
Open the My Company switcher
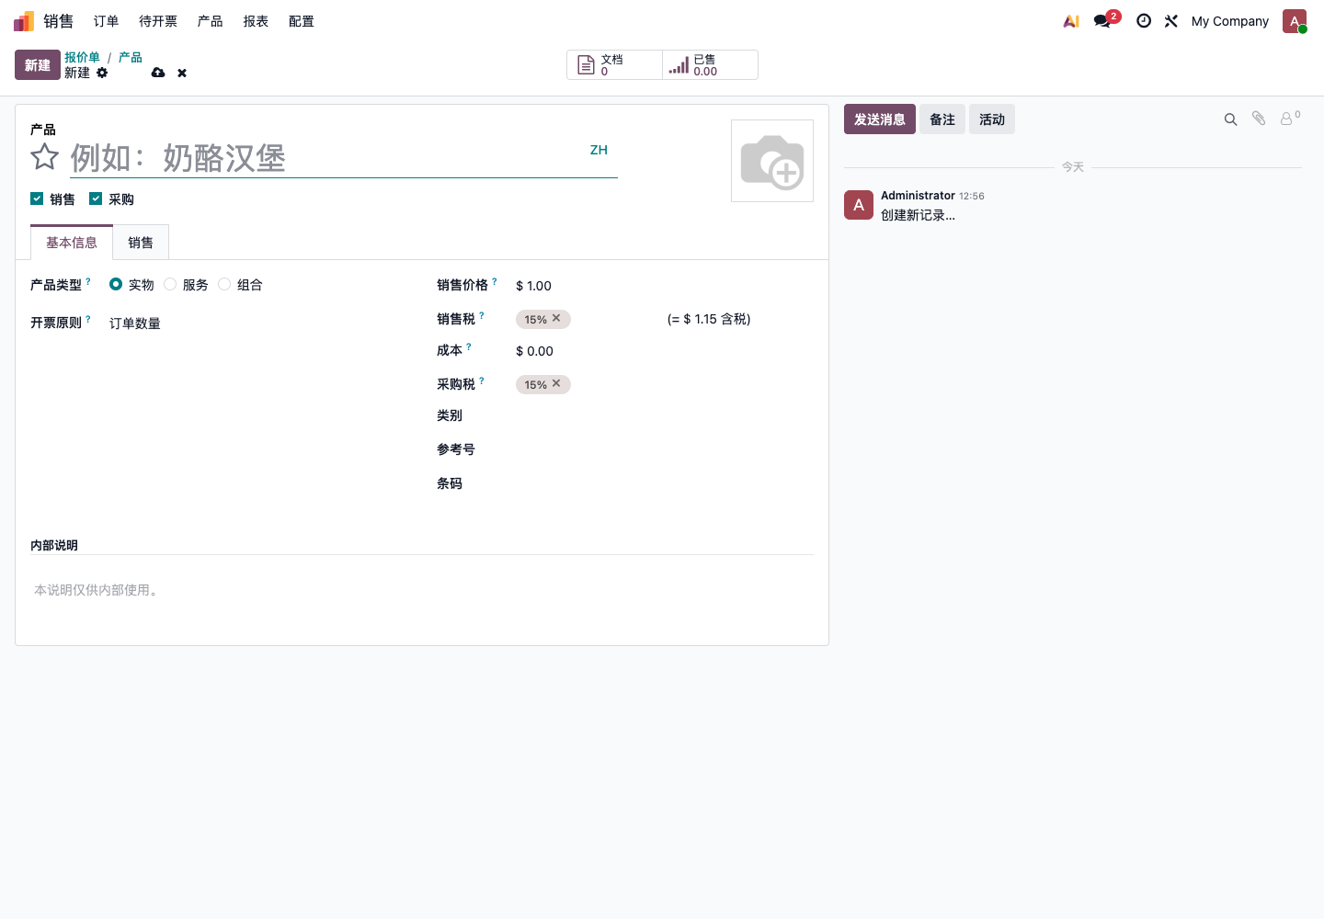[1229, 21]
